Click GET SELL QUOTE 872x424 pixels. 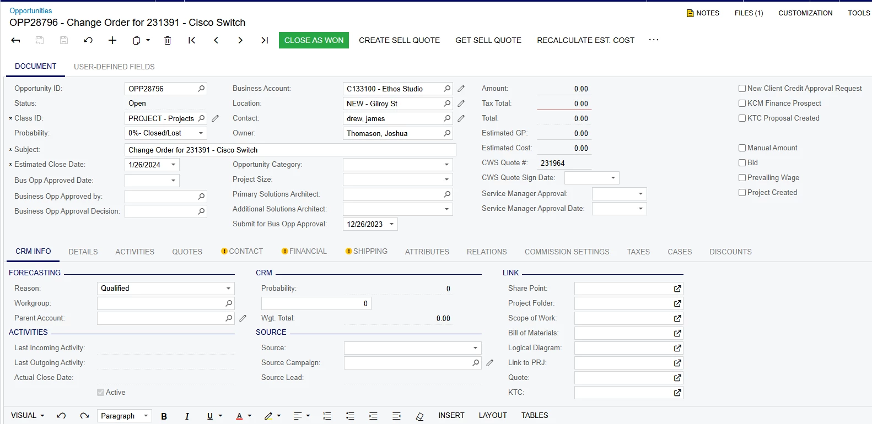click(488, 40)
